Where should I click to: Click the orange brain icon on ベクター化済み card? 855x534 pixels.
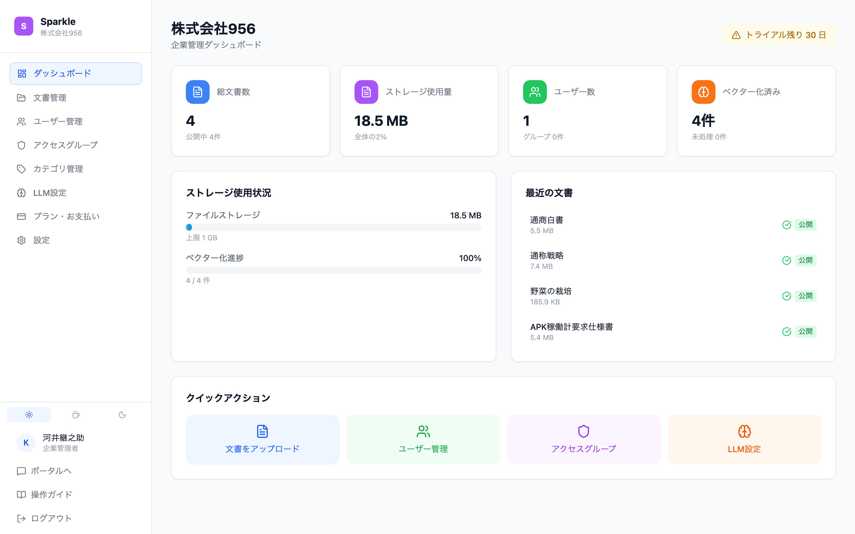point(703,92)
